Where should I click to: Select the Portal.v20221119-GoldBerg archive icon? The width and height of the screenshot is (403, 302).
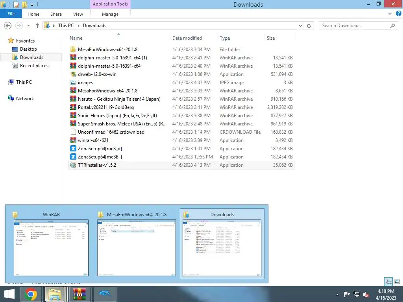point(73,107)
